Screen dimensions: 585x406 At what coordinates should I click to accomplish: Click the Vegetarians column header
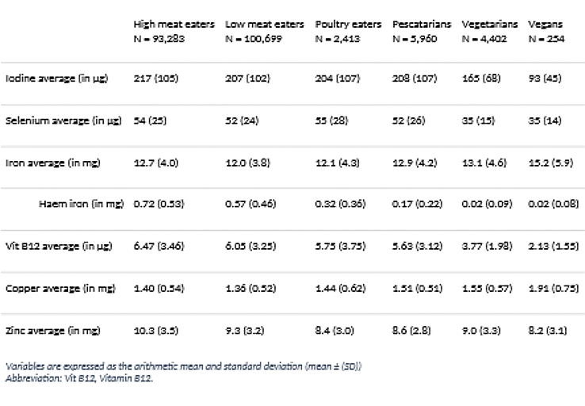tap(489, 25)
